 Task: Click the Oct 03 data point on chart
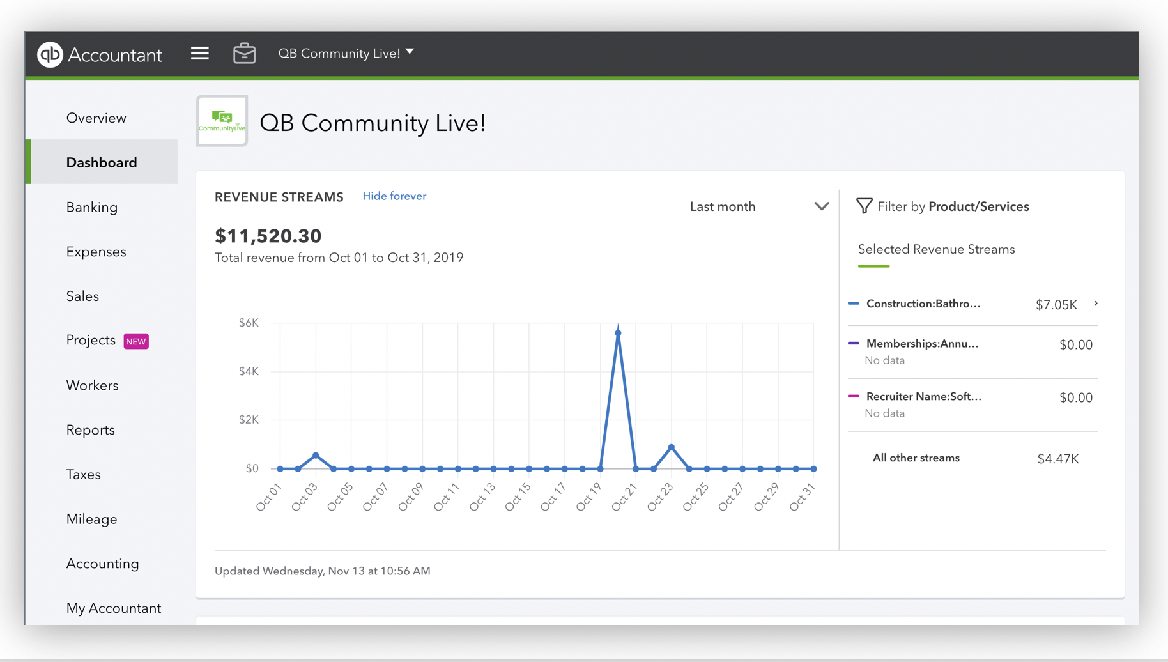(316, 456)
